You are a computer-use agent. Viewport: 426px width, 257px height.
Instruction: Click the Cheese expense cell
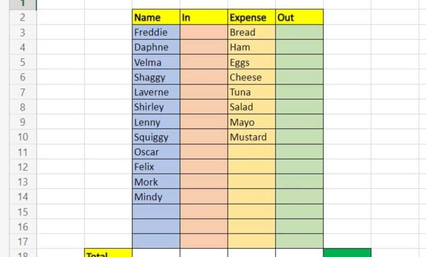251,77
